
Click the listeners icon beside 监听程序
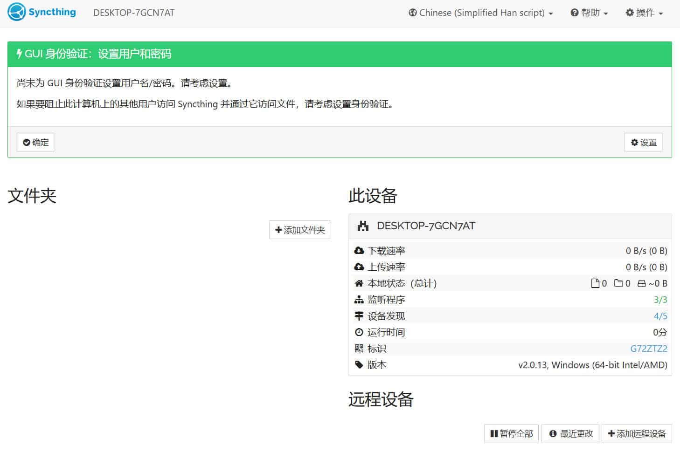[x=359, y=299]
